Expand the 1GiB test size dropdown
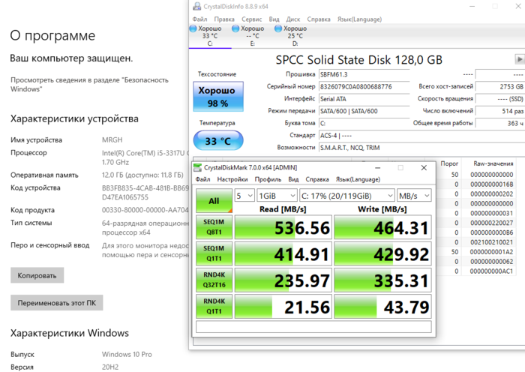The height and width of the screenshot is (372, 525). pyautogui.click(x=277, y=196)
